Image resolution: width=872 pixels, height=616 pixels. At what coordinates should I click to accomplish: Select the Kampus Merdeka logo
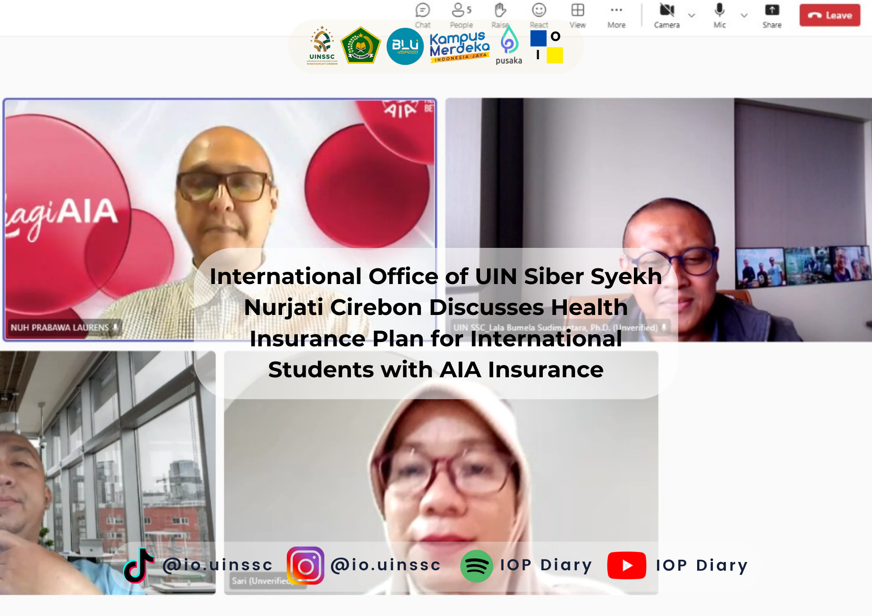coord(460,47)
